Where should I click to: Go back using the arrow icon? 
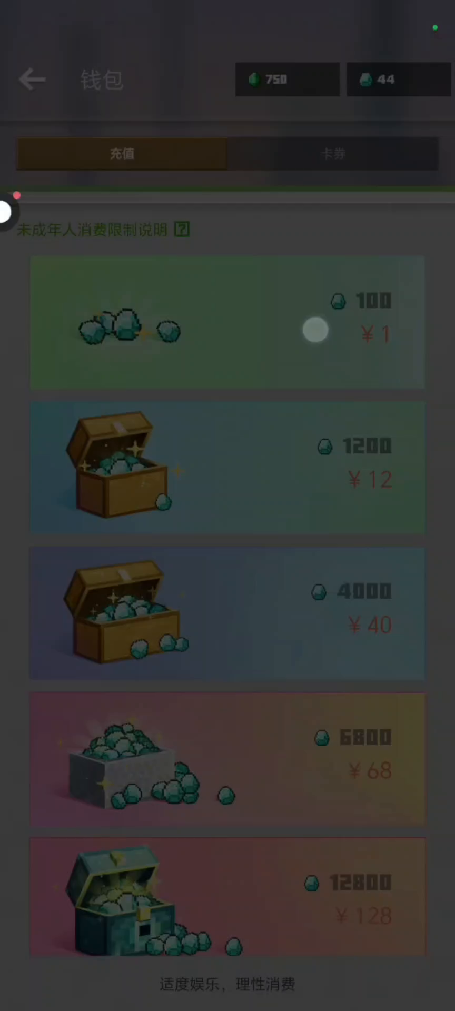click(32, 80)
